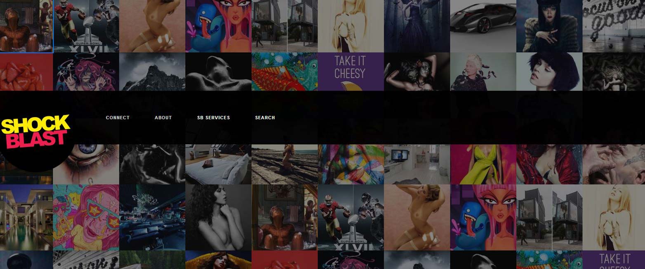This screenshot has height=269, width=645.
Task: Open the colorful fish illustration tile
Action: (285, 72)
